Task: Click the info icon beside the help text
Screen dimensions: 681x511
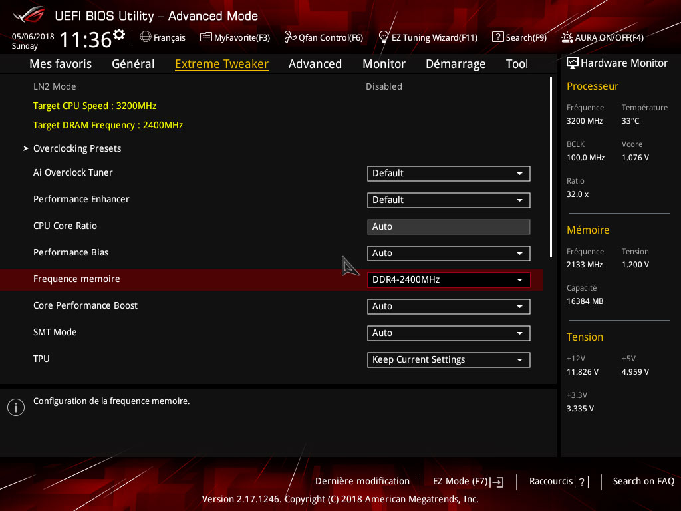Action: [16, 407]
